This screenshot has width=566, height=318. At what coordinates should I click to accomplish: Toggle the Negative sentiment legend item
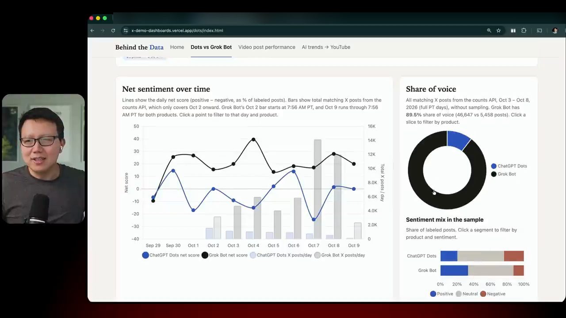point(493,294)
